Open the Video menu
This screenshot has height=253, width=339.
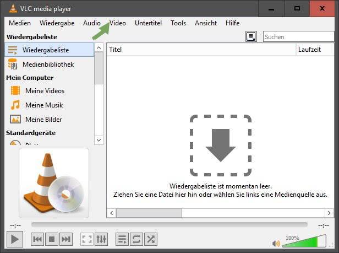click(118, 23)
